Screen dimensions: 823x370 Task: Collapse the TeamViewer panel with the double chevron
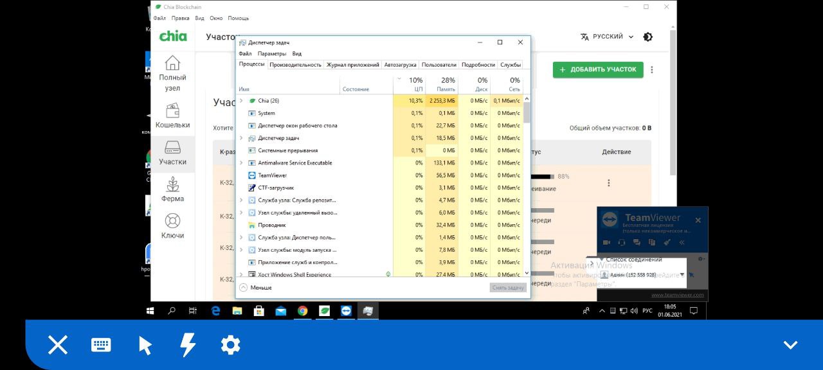(x=682, y=243)
